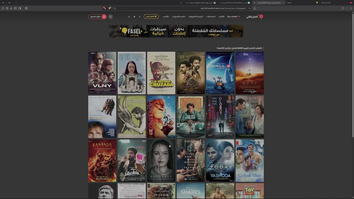Open a new browser tab with plus
This screenshot has width=354, height=199.
pyautogui.click(x=181, y=3)
